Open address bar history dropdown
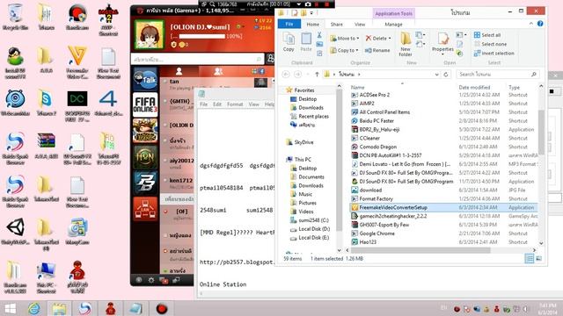Image resolution: width=563 pixels, height=316 pixels. point(436,74)
